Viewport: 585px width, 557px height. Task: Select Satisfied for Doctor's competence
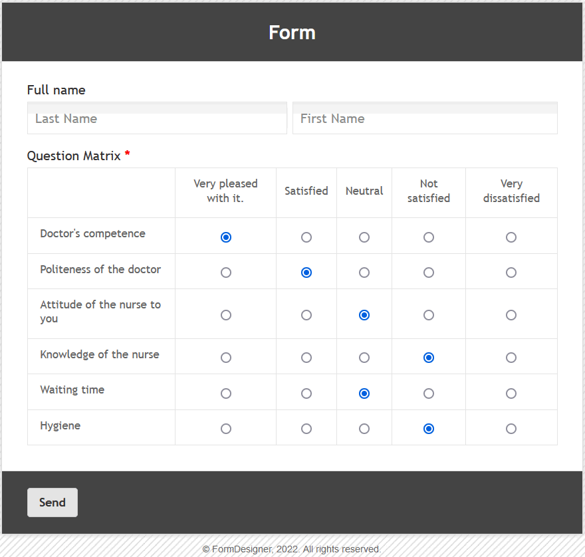(x=306, y=237)
